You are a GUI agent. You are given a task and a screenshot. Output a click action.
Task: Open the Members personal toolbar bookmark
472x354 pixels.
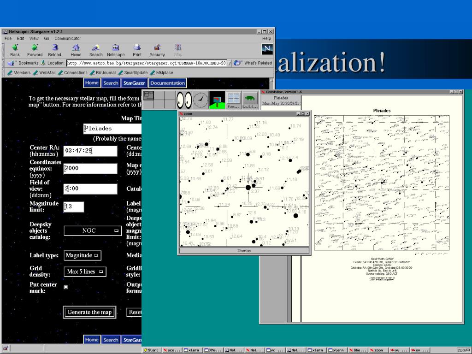click(19, 72)
